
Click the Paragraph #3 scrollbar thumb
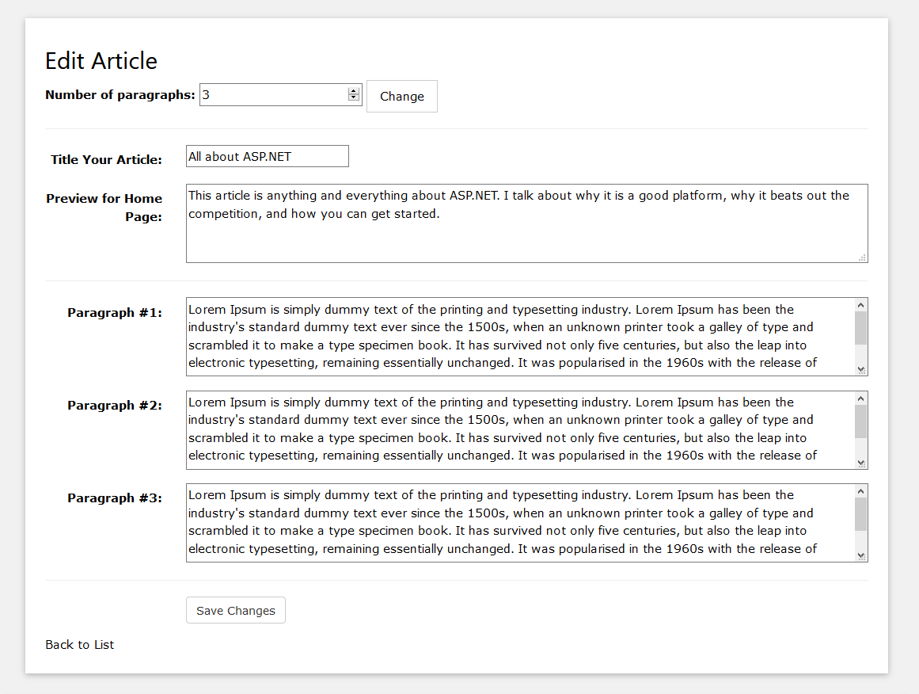(x=861, y=514)
